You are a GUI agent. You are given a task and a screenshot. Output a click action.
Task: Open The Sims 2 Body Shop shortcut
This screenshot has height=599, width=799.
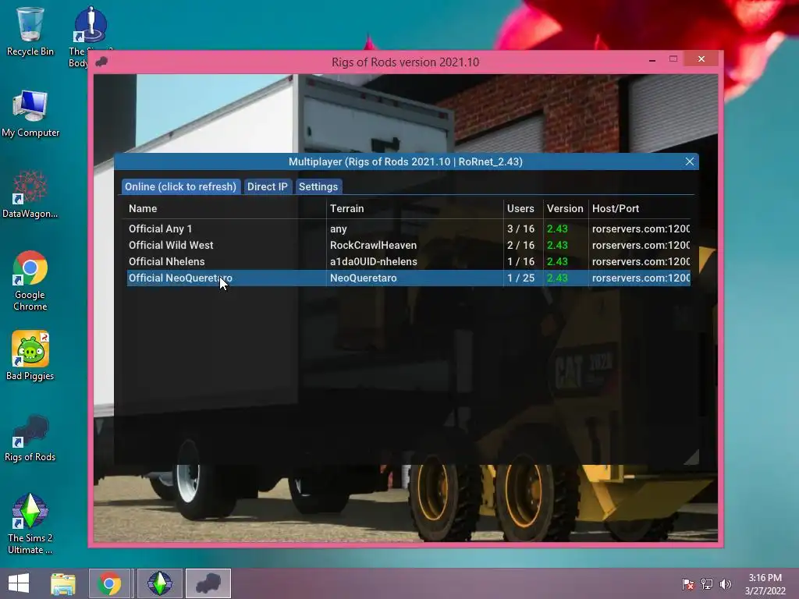91,36
